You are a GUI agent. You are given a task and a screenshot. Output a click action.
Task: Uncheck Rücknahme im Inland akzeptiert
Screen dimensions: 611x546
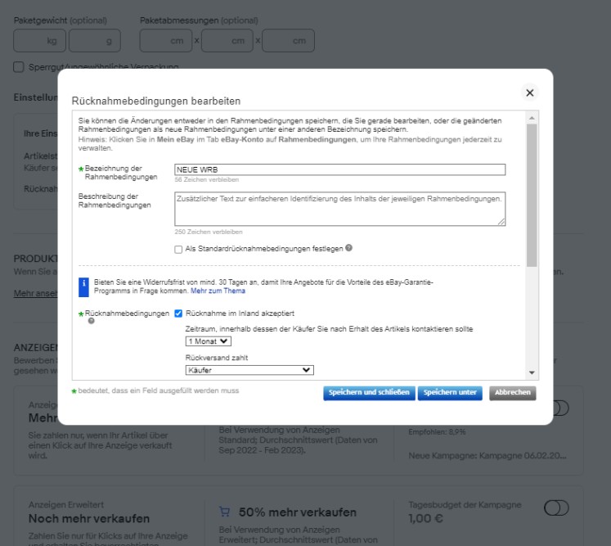pos(179,313)
